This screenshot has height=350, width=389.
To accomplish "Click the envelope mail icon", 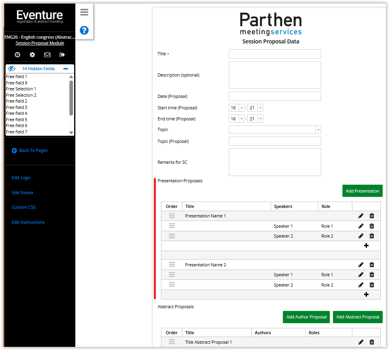I will tap(47, 55).
